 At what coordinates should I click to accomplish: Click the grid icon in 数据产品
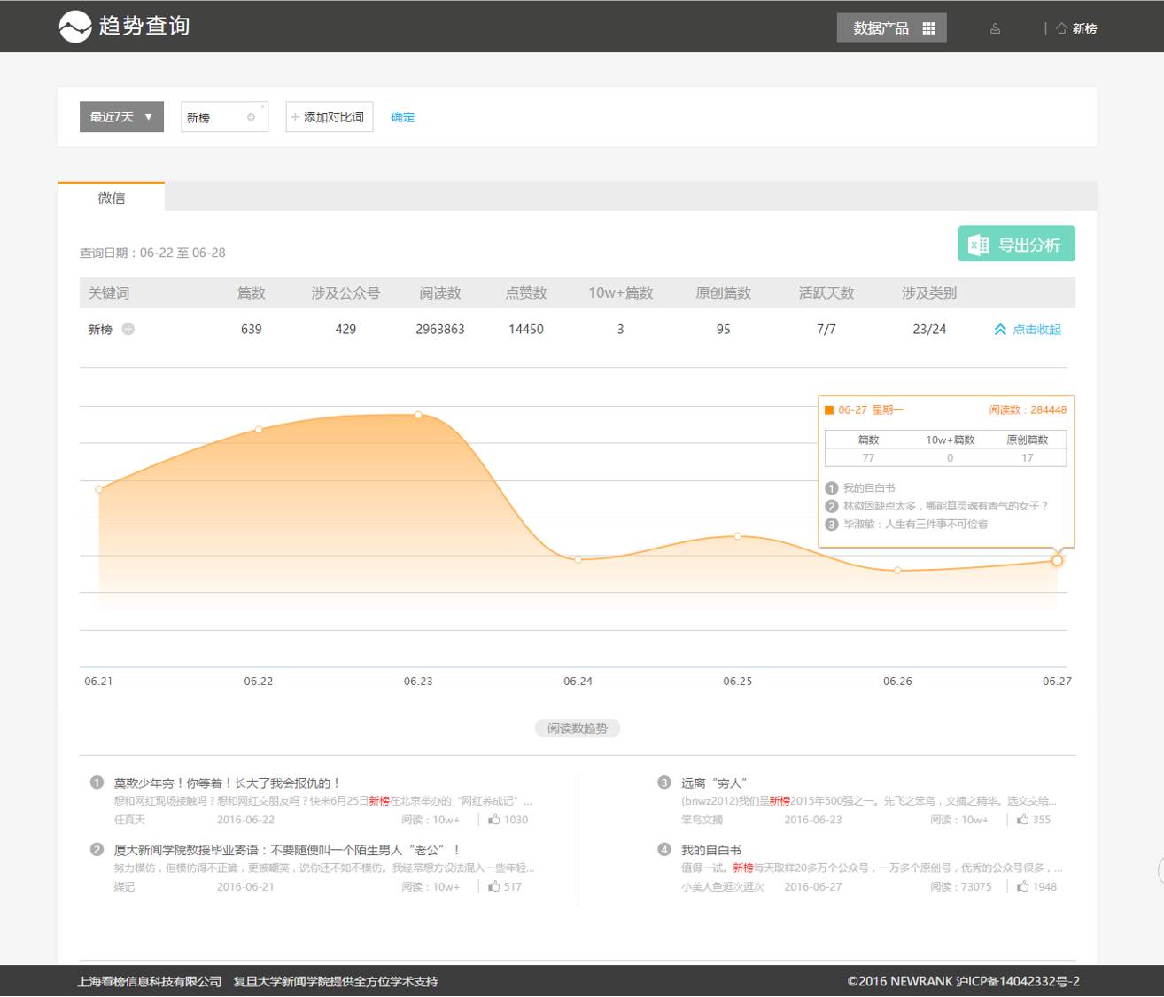(928, 28)
